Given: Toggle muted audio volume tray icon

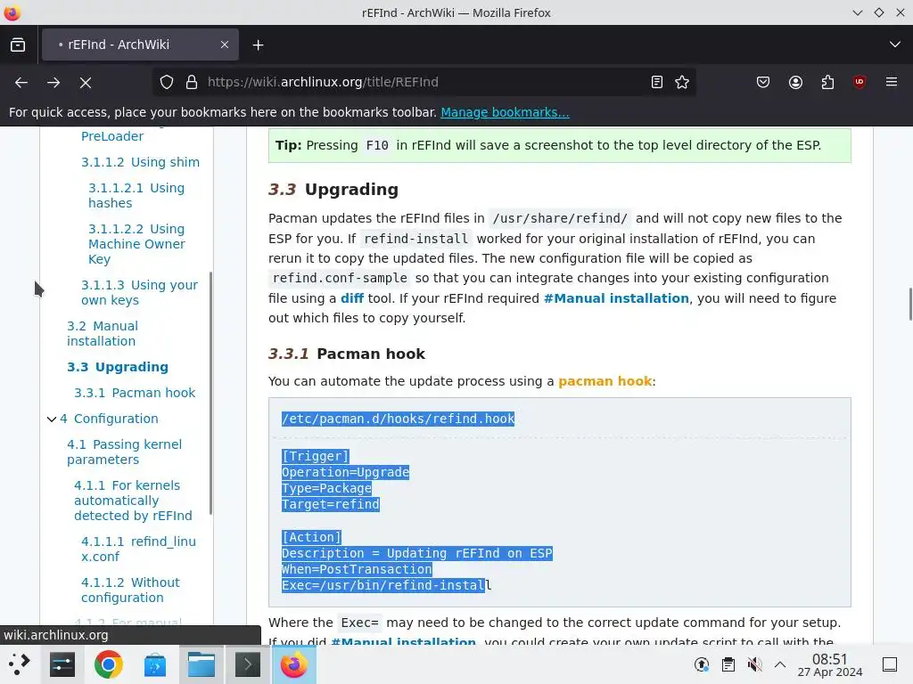Looking at the screenshot, I should pyautogui.click(x=754, y=664).
